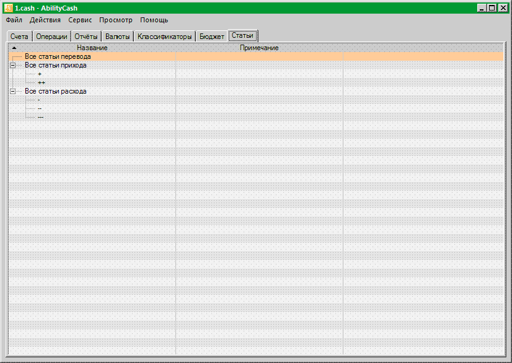Open the Просмотр menu

[115, 20]
